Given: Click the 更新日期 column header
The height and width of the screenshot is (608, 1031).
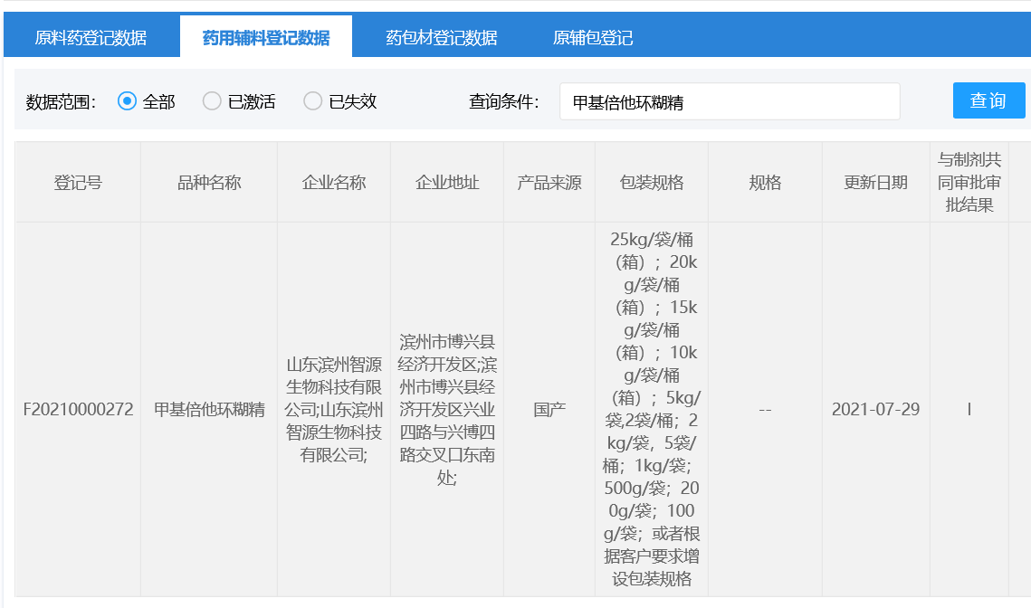Looking at the screenshot, I should (x=874, y=180).
